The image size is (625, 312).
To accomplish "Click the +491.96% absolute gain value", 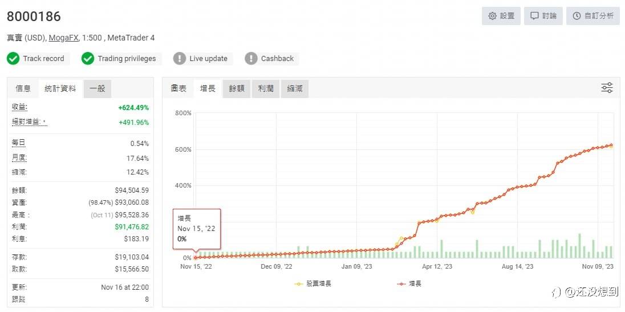I will coord(133,122).
